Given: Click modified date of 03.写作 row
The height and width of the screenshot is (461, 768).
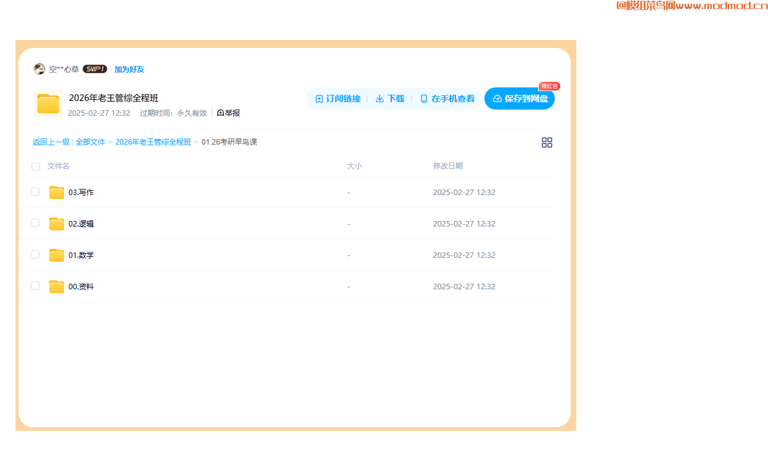Looking at the screenshot, I should click(464, 193).
